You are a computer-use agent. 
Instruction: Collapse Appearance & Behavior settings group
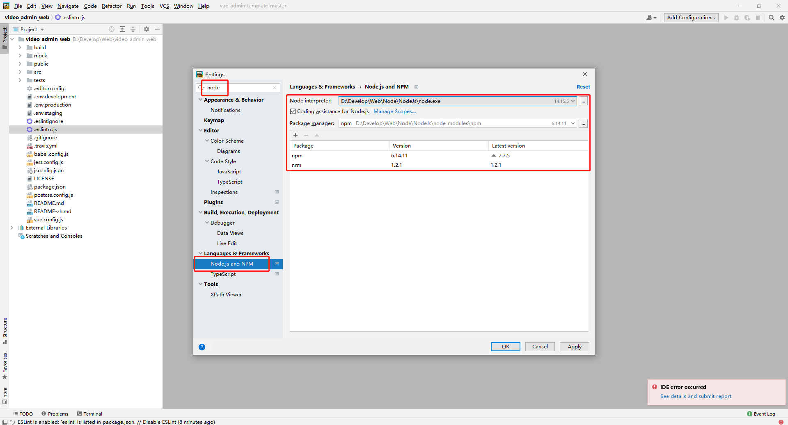point(200,100)
